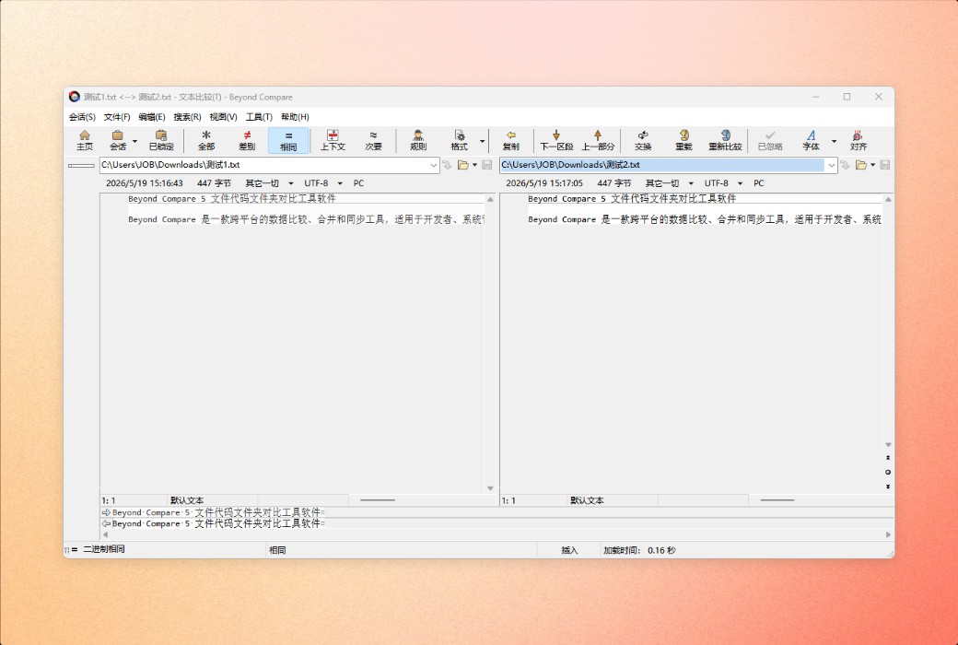Click left timestamp 2026/5/19 15:16:43

point(145,183)
